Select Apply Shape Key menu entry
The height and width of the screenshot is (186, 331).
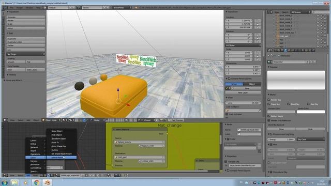(58, 146)
